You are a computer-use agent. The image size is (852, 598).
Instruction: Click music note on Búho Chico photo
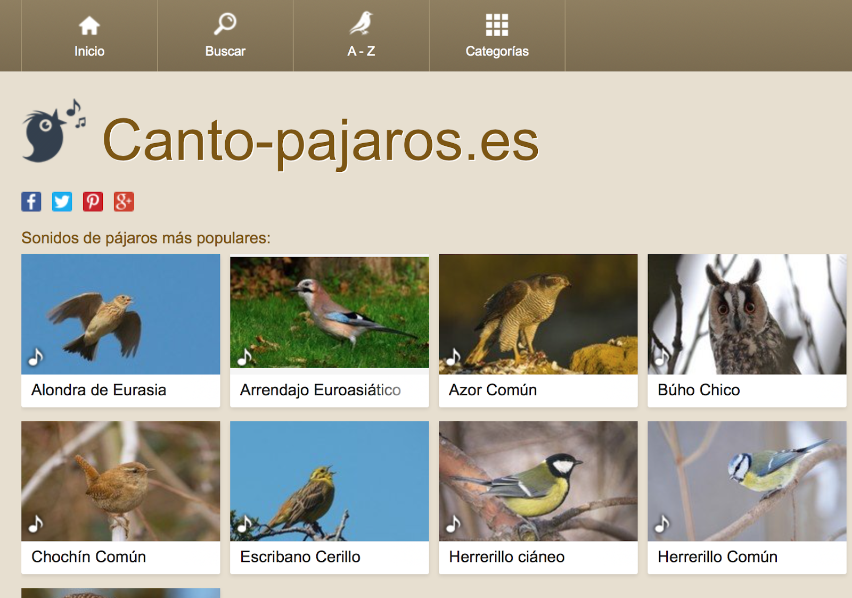pyautogui.click(x=662, y=357)
